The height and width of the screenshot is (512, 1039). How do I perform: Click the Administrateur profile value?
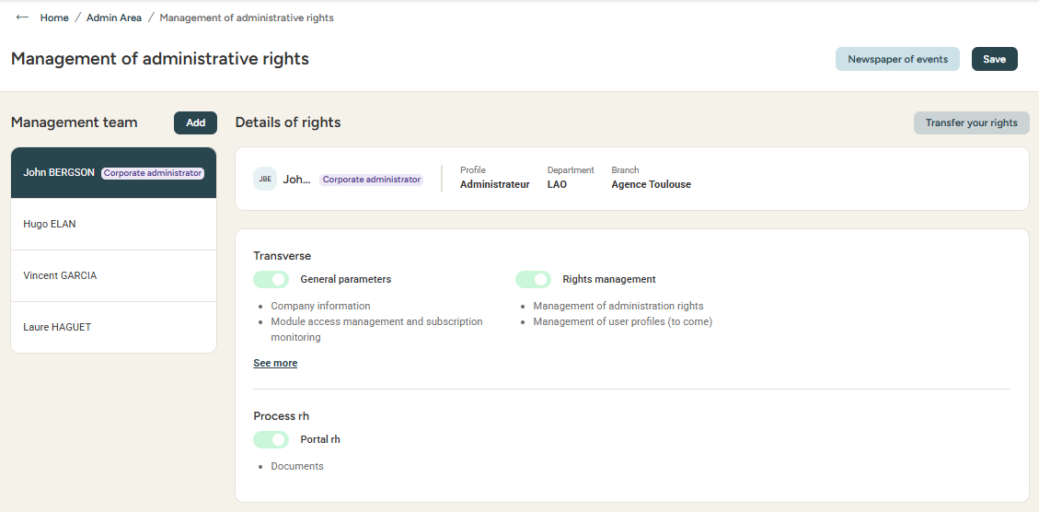tap(494, 184)
